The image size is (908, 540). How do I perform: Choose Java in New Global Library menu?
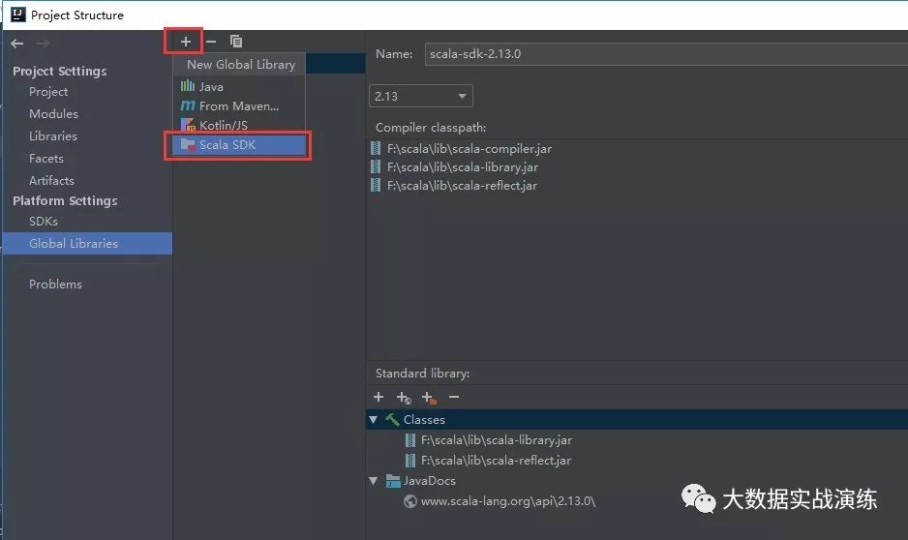pos(239,86)
